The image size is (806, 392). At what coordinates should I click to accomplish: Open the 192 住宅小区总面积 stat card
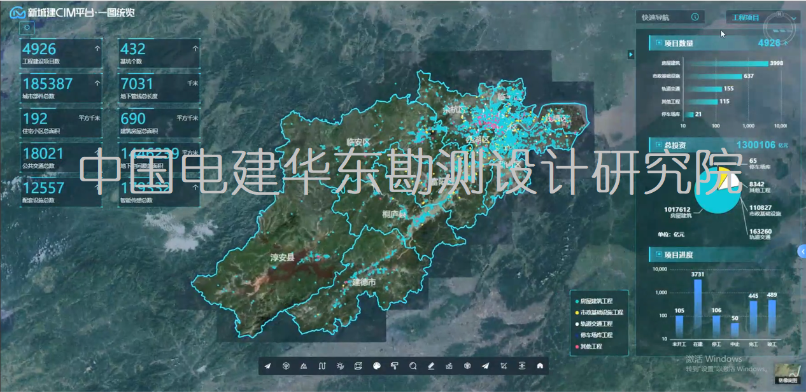pyautogui.click(x=61, y=123)
